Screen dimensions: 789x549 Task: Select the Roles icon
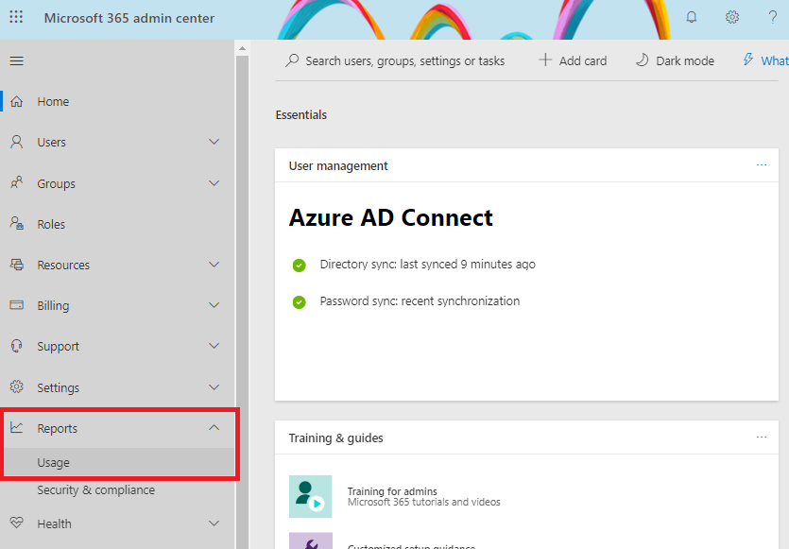coord(19,224)
